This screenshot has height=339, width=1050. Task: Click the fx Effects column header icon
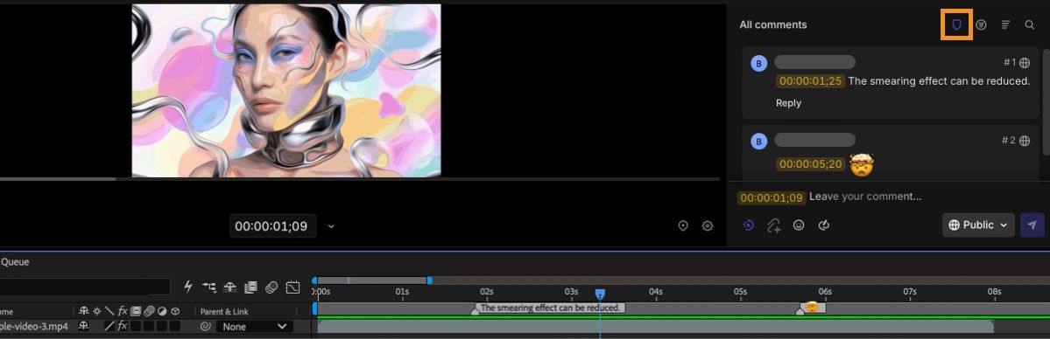coord(123,311)
